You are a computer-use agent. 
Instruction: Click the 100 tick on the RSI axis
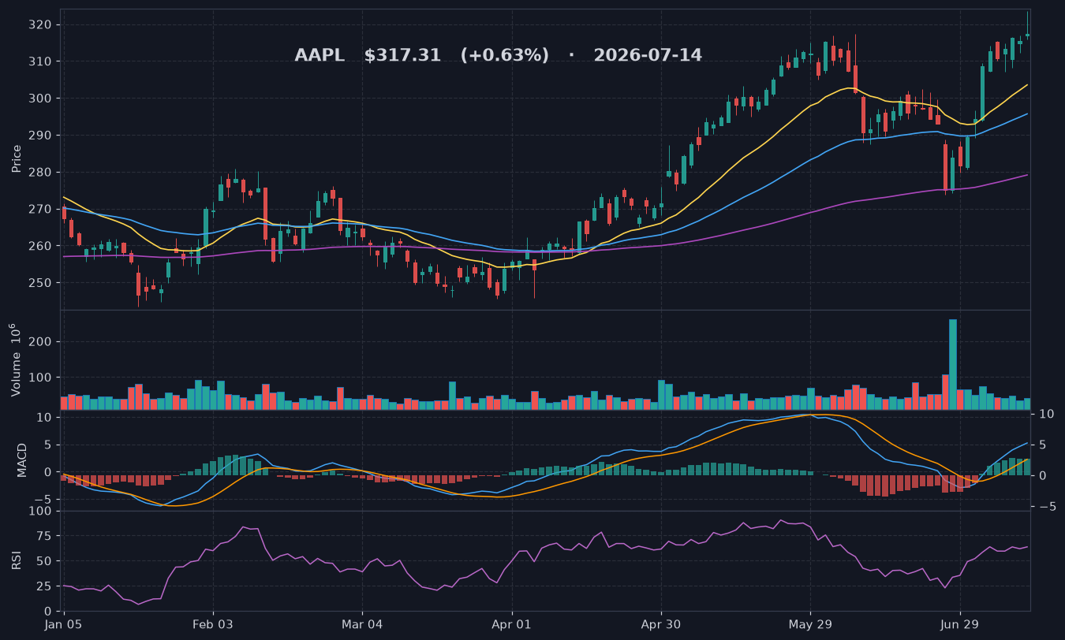[41, 512]
